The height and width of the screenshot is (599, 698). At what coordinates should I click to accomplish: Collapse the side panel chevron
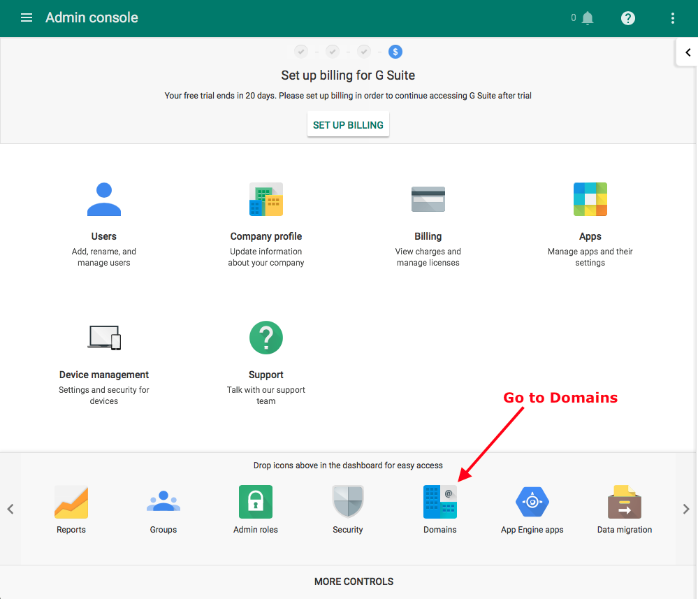coord(688,52)
